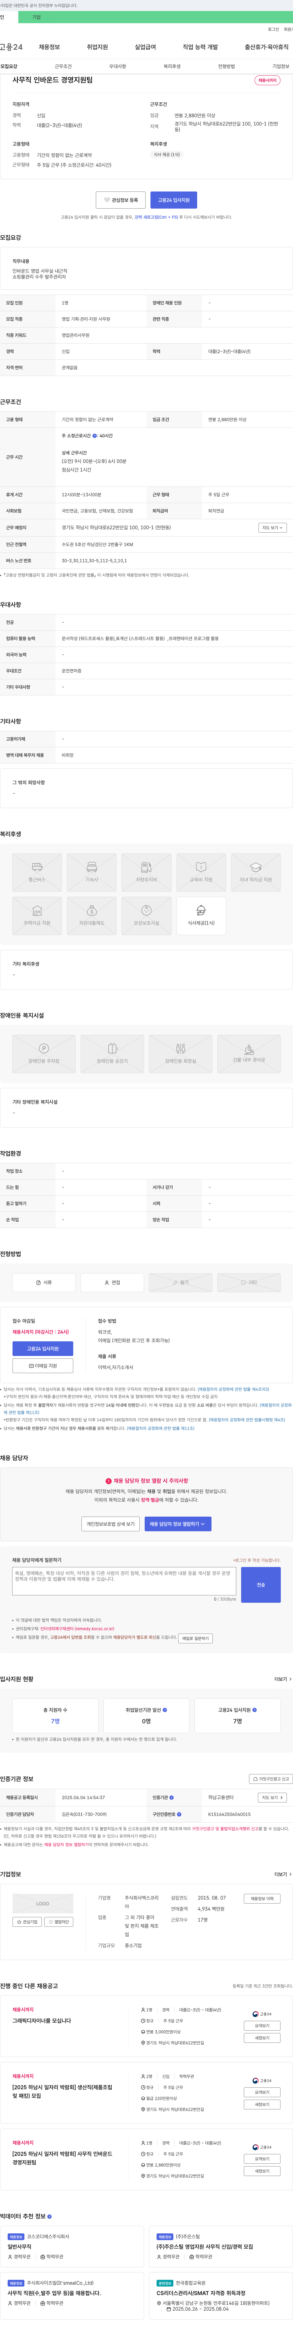Select the 식사제공(1식) welfare icon
The width and height of the screenshot is (293, 2347).
(201, 916)
